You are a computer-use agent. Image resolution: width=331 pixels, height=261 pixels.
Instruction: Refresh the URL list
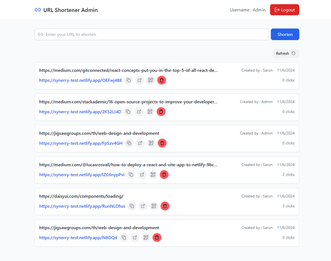(286, 53)
